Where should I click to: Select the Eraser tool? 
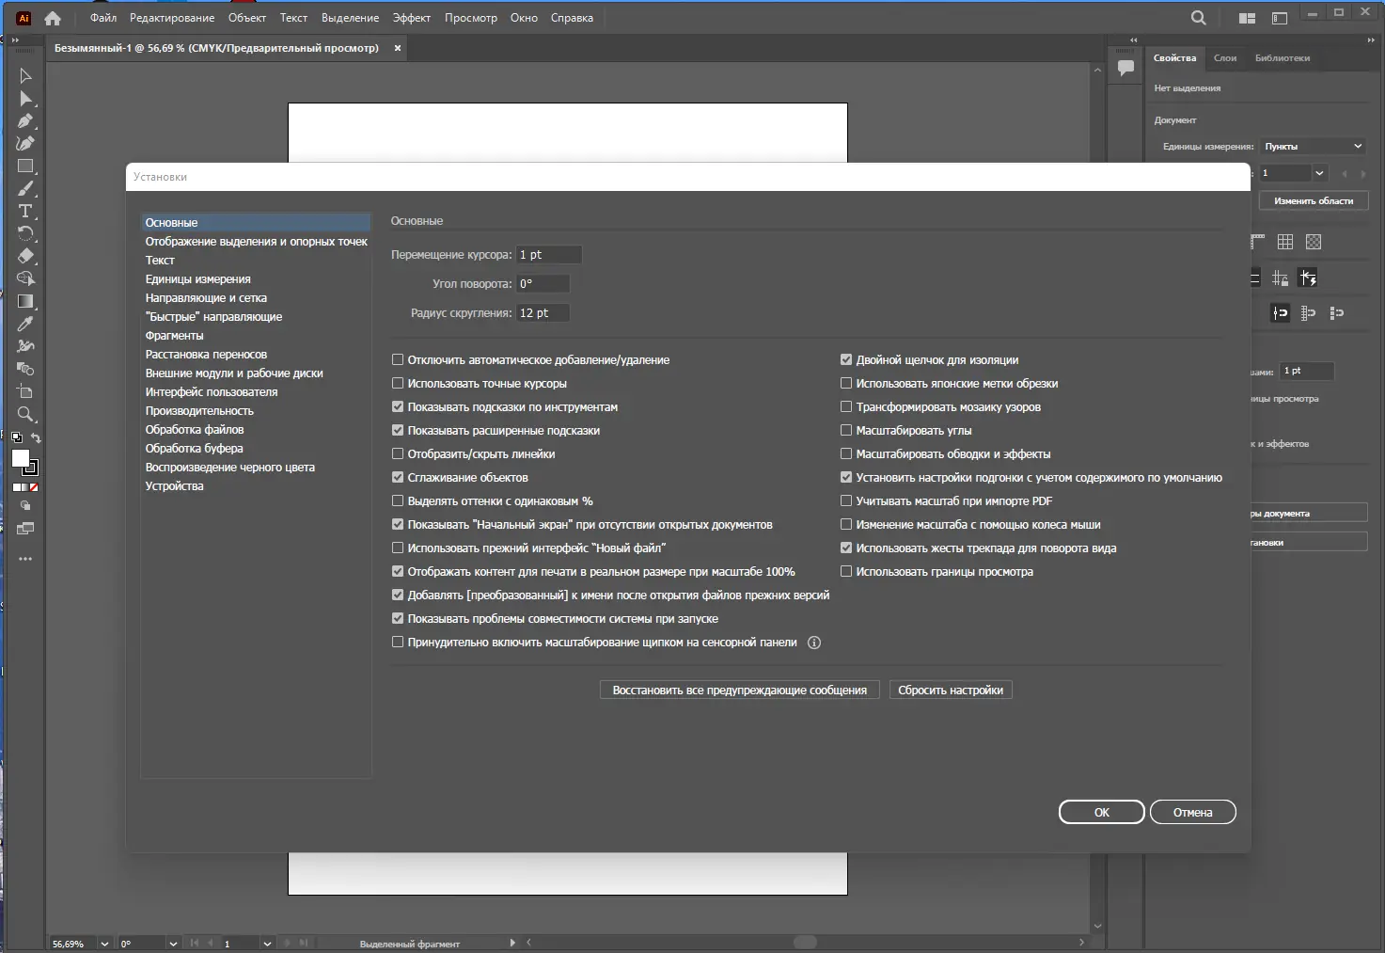click(x=25, y=256)
